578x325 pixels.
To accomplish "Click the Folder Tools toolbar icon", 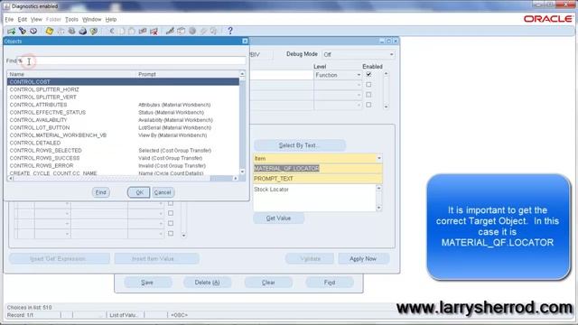I will (x=214, y=31).
